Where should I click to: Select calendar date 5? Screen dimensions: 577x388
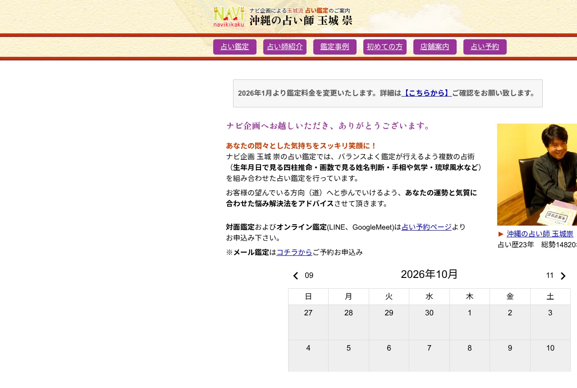[348, 356]
